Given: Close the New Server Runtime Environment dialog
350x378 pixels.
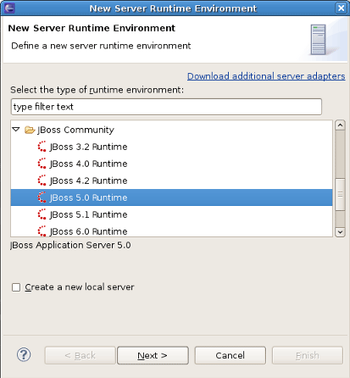Looking at the screenshot, I should pos(342,8).
